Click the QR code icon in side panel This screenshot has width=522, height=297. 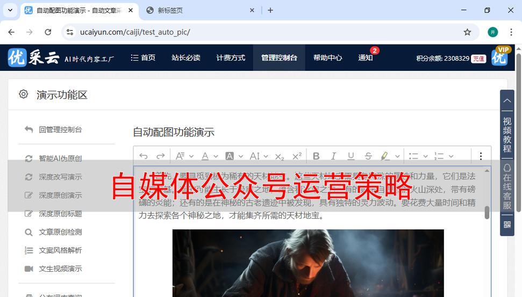pyautogui.click(x=507, y=224)
